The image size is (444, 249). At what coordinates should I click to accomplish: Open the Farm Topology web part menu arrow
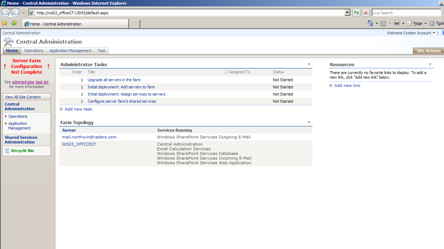point(309,122)
